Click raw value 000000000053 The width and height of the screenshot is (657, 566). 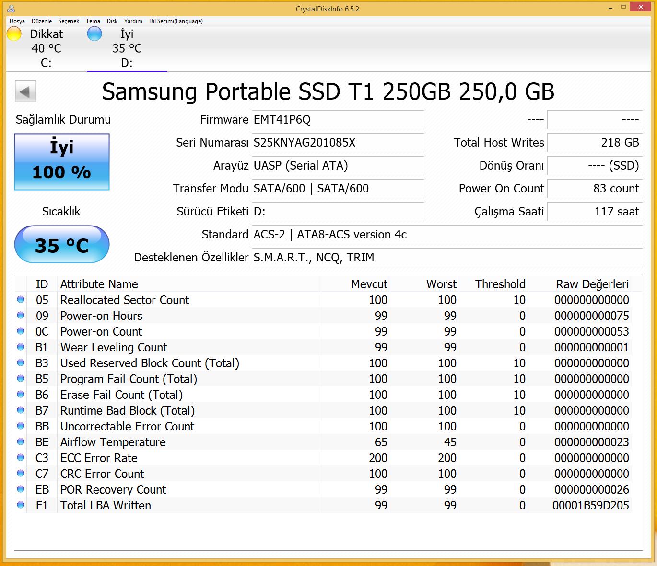pyautogui.click(x=592, y=331)
